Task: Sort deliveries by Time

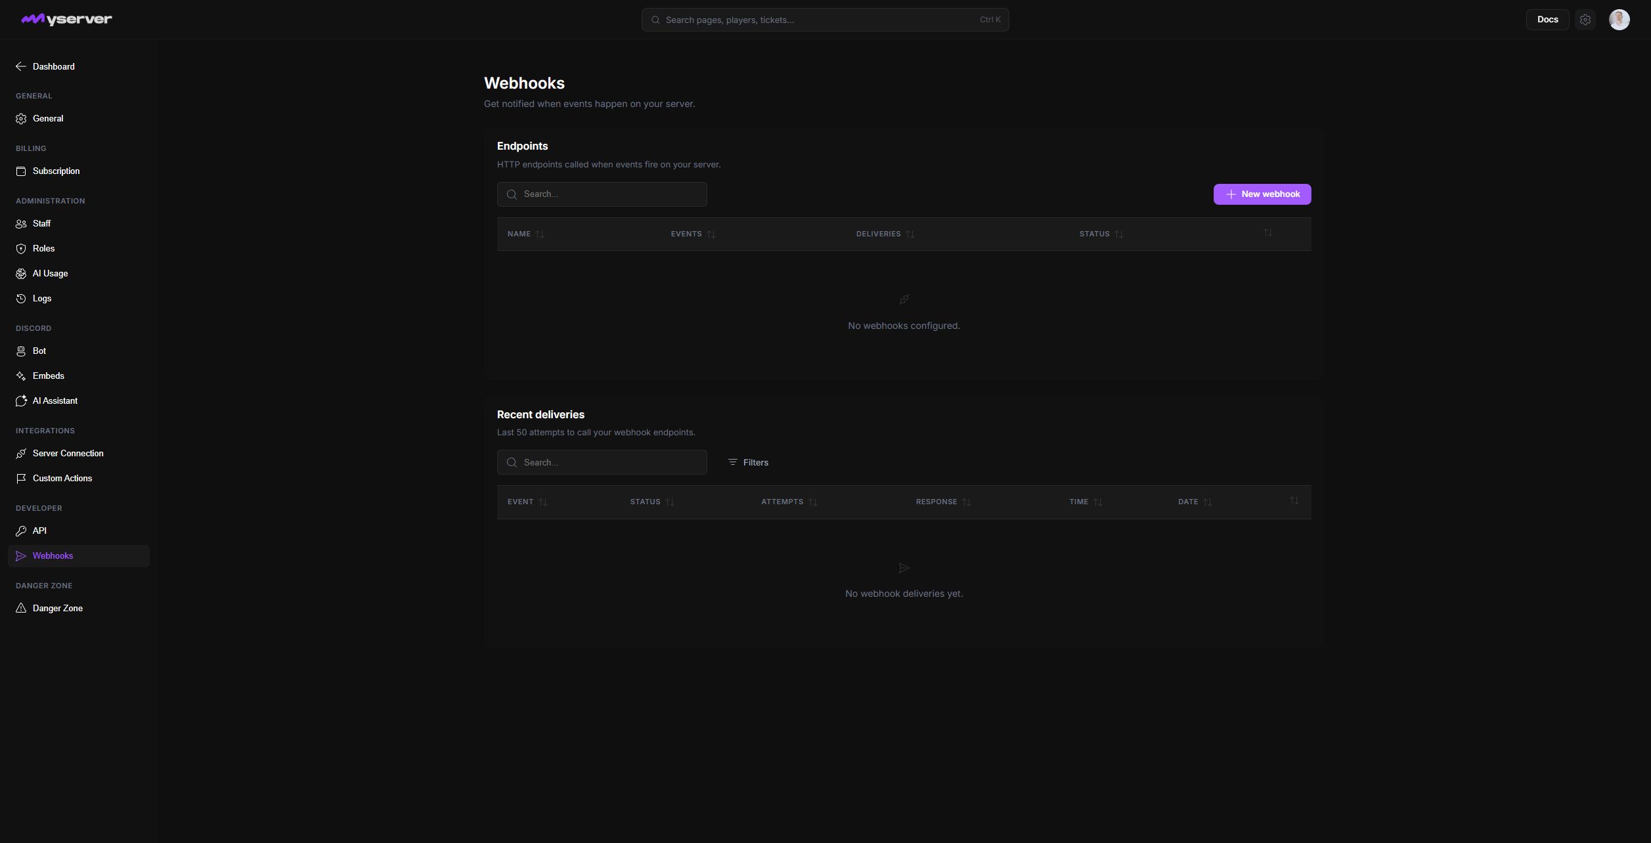Action: coord(1086,502)
